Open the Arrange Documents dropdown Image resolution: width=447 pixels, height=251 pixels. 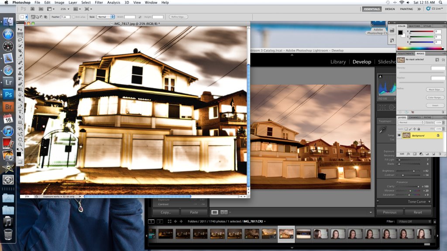(x=77, y=9)
